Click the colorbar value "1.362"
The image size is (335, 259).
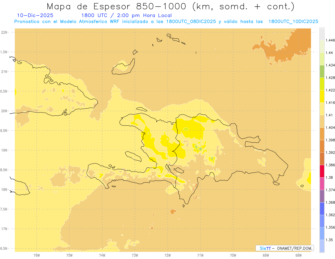click(x=331, y=215)
